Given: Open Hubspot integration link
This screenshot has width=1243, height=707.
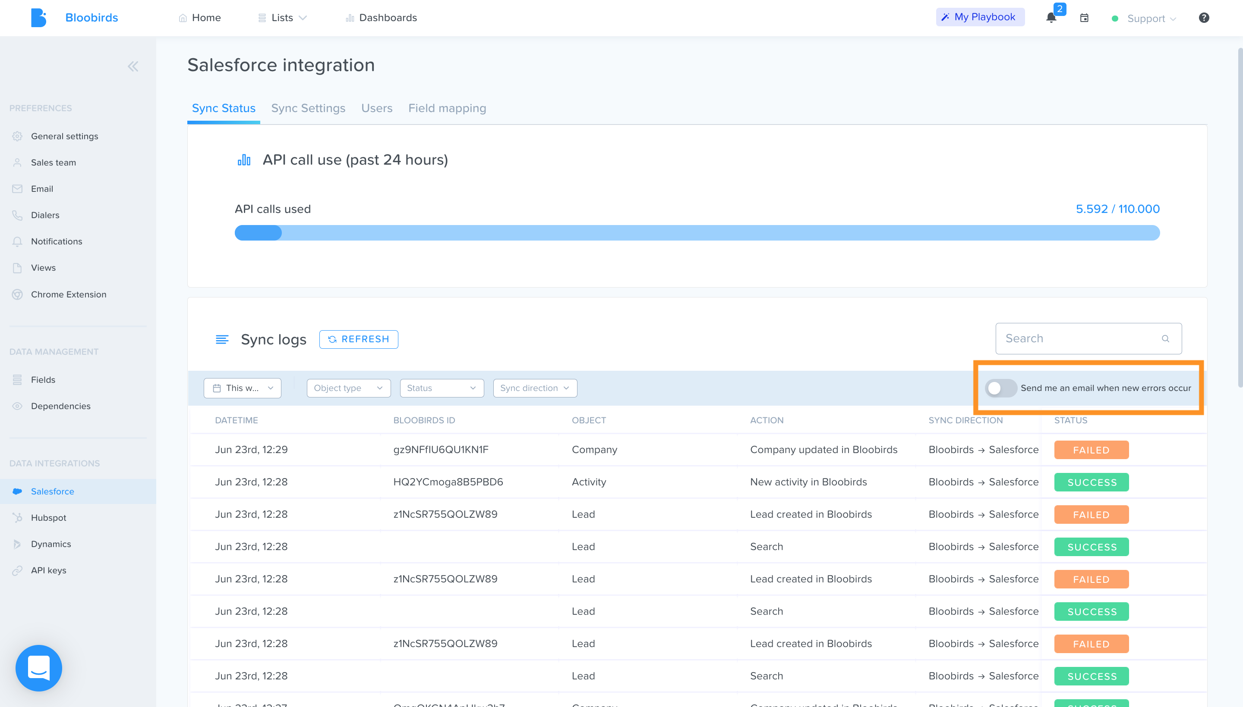Looking at the screenshot, I should point(48,518).
